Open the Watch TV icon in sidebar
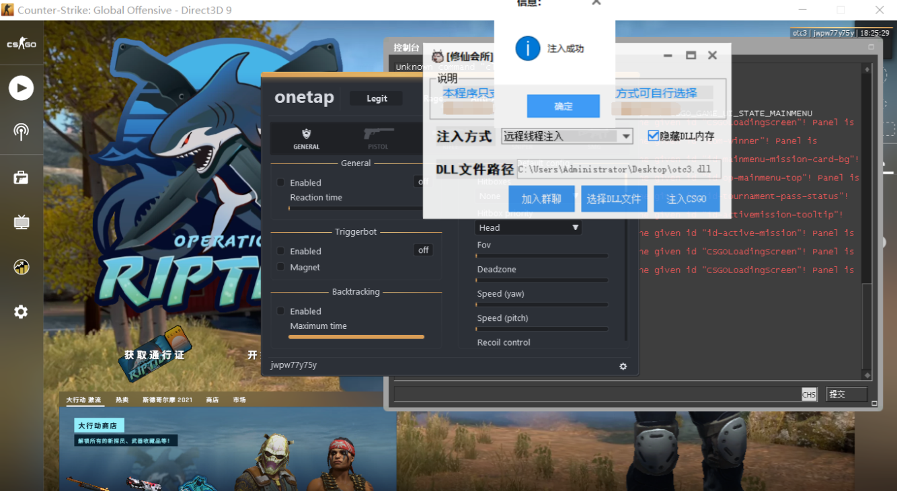897x491 pixels. (21, 222)
